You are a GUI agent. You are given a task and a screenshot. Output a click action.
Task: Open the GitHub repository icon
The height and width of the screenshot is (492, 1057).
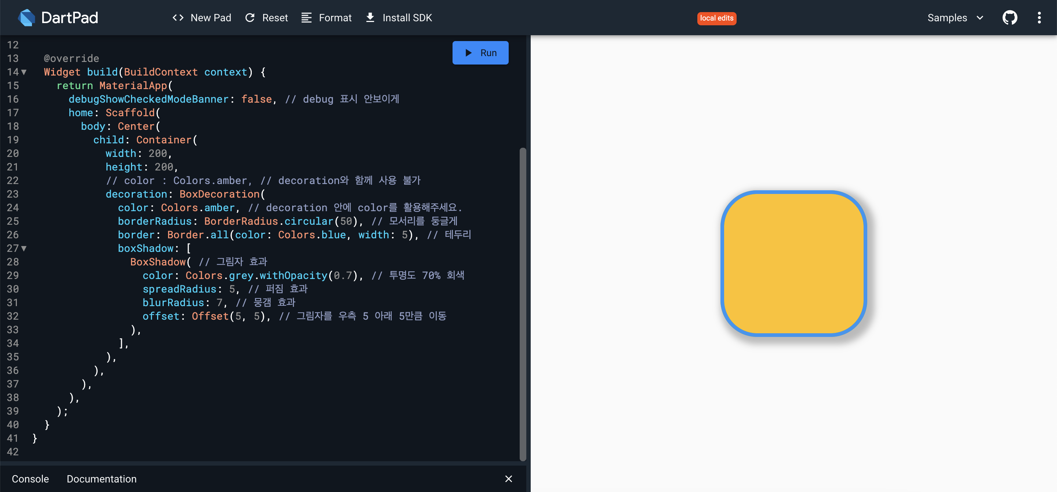[1010, 18]
